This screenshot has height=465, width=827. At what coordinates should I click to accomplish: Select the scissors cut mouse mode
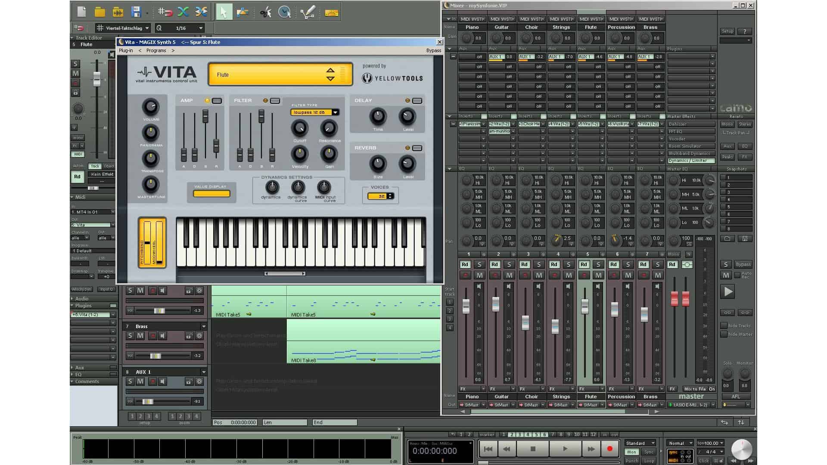[265, 12]
